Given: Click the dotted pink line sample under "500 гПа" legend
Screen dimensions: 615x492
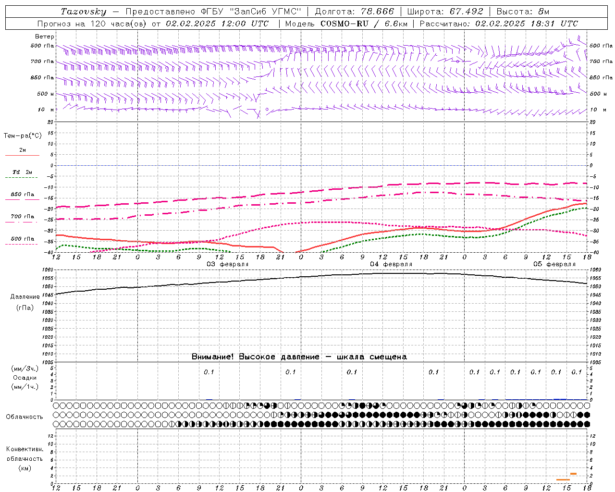Looking at the screenshot, I should coord(21,244).
